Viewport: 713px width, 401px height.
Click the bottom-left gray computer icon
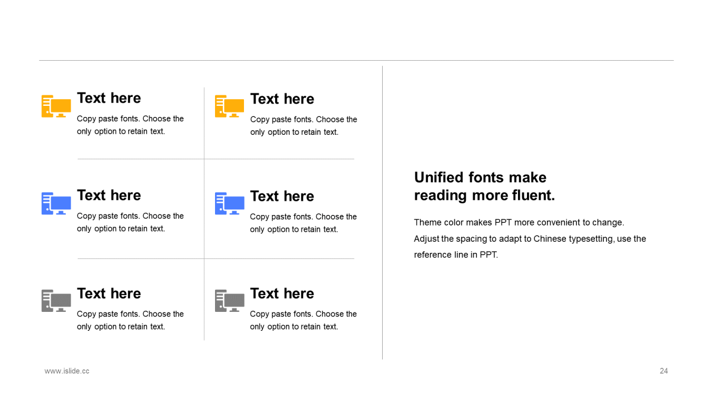pyautogui.click(x=56, y=301)
